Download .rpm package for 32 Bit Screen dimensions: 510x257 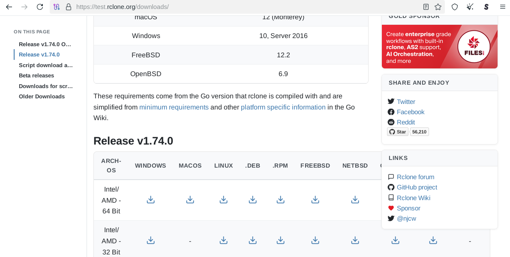[280, 241]
